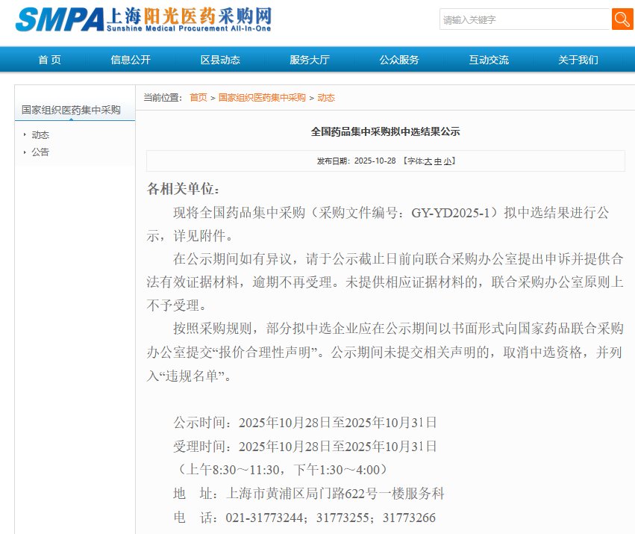This screenshot has height=534, width=635.
Task: Open 公告 in the left sidebar
Action: tap(40, 152)
